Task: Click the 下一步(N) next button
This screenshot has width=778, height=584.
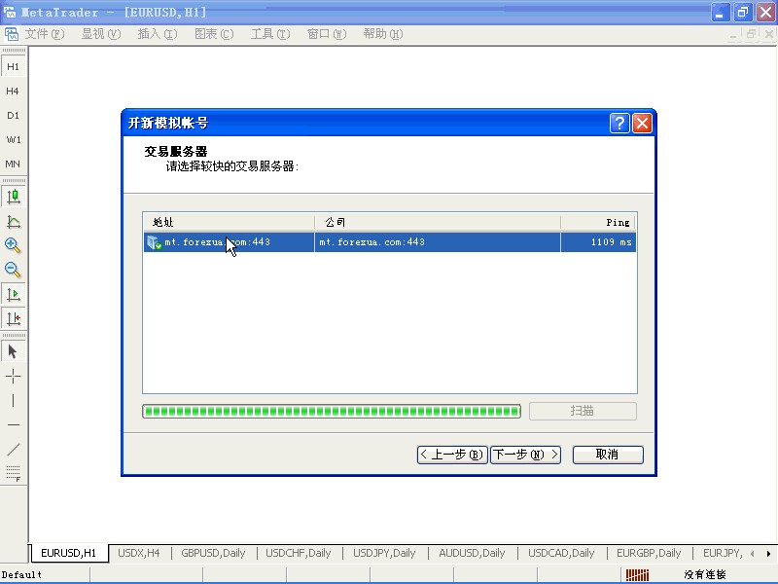Action: coord(525,455)
